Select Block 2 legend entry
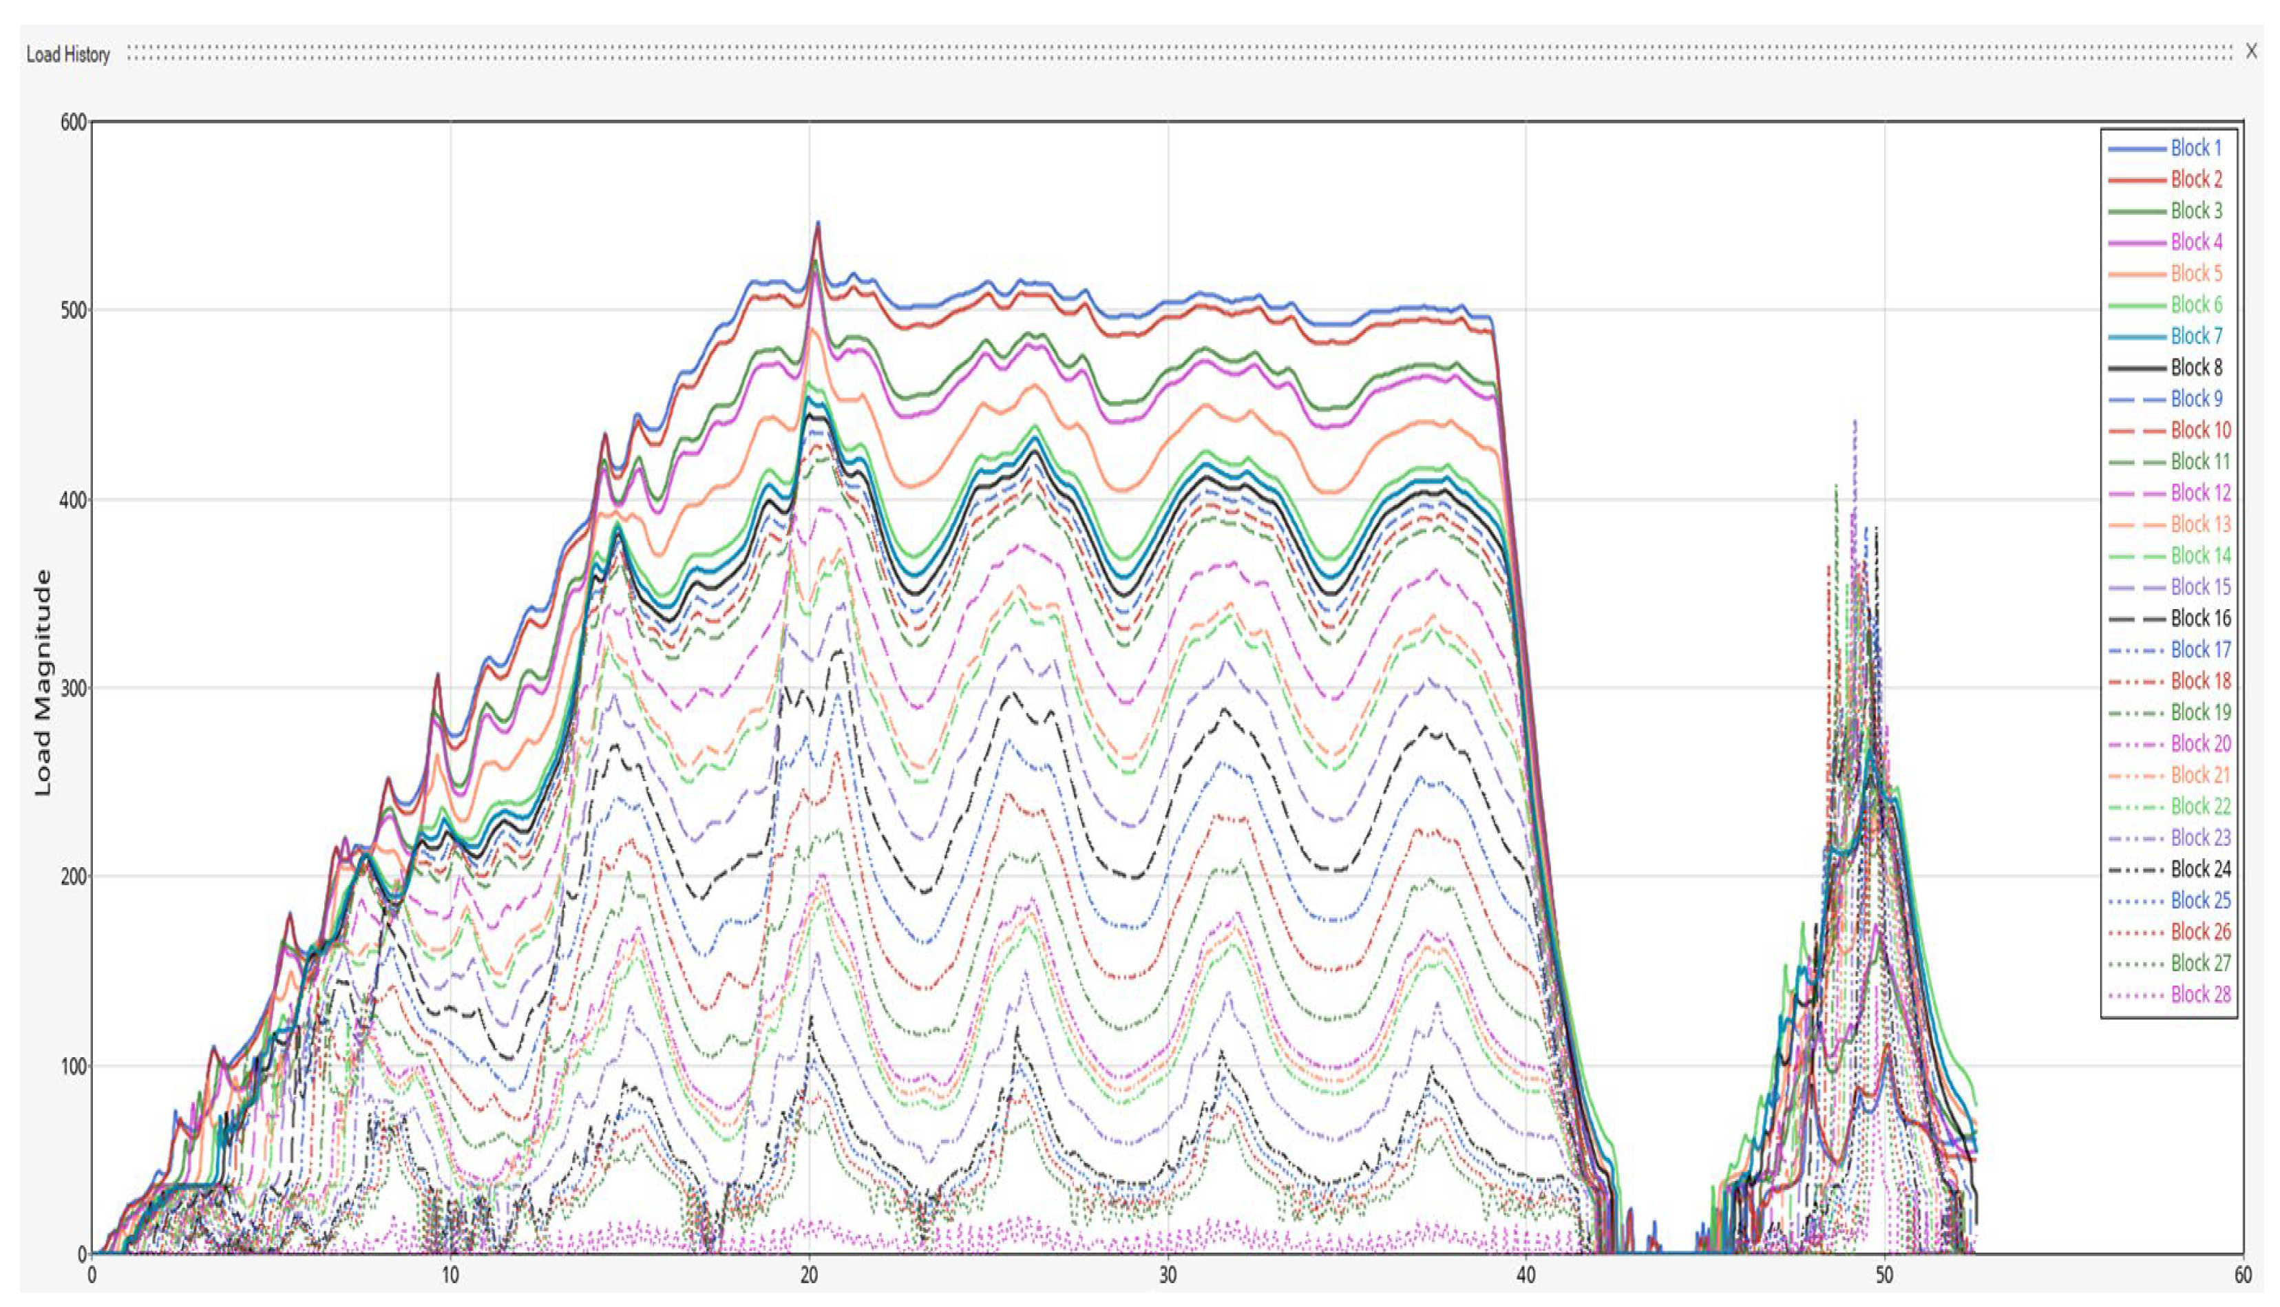The image size is (2280, 1307). click(2195, 180)
